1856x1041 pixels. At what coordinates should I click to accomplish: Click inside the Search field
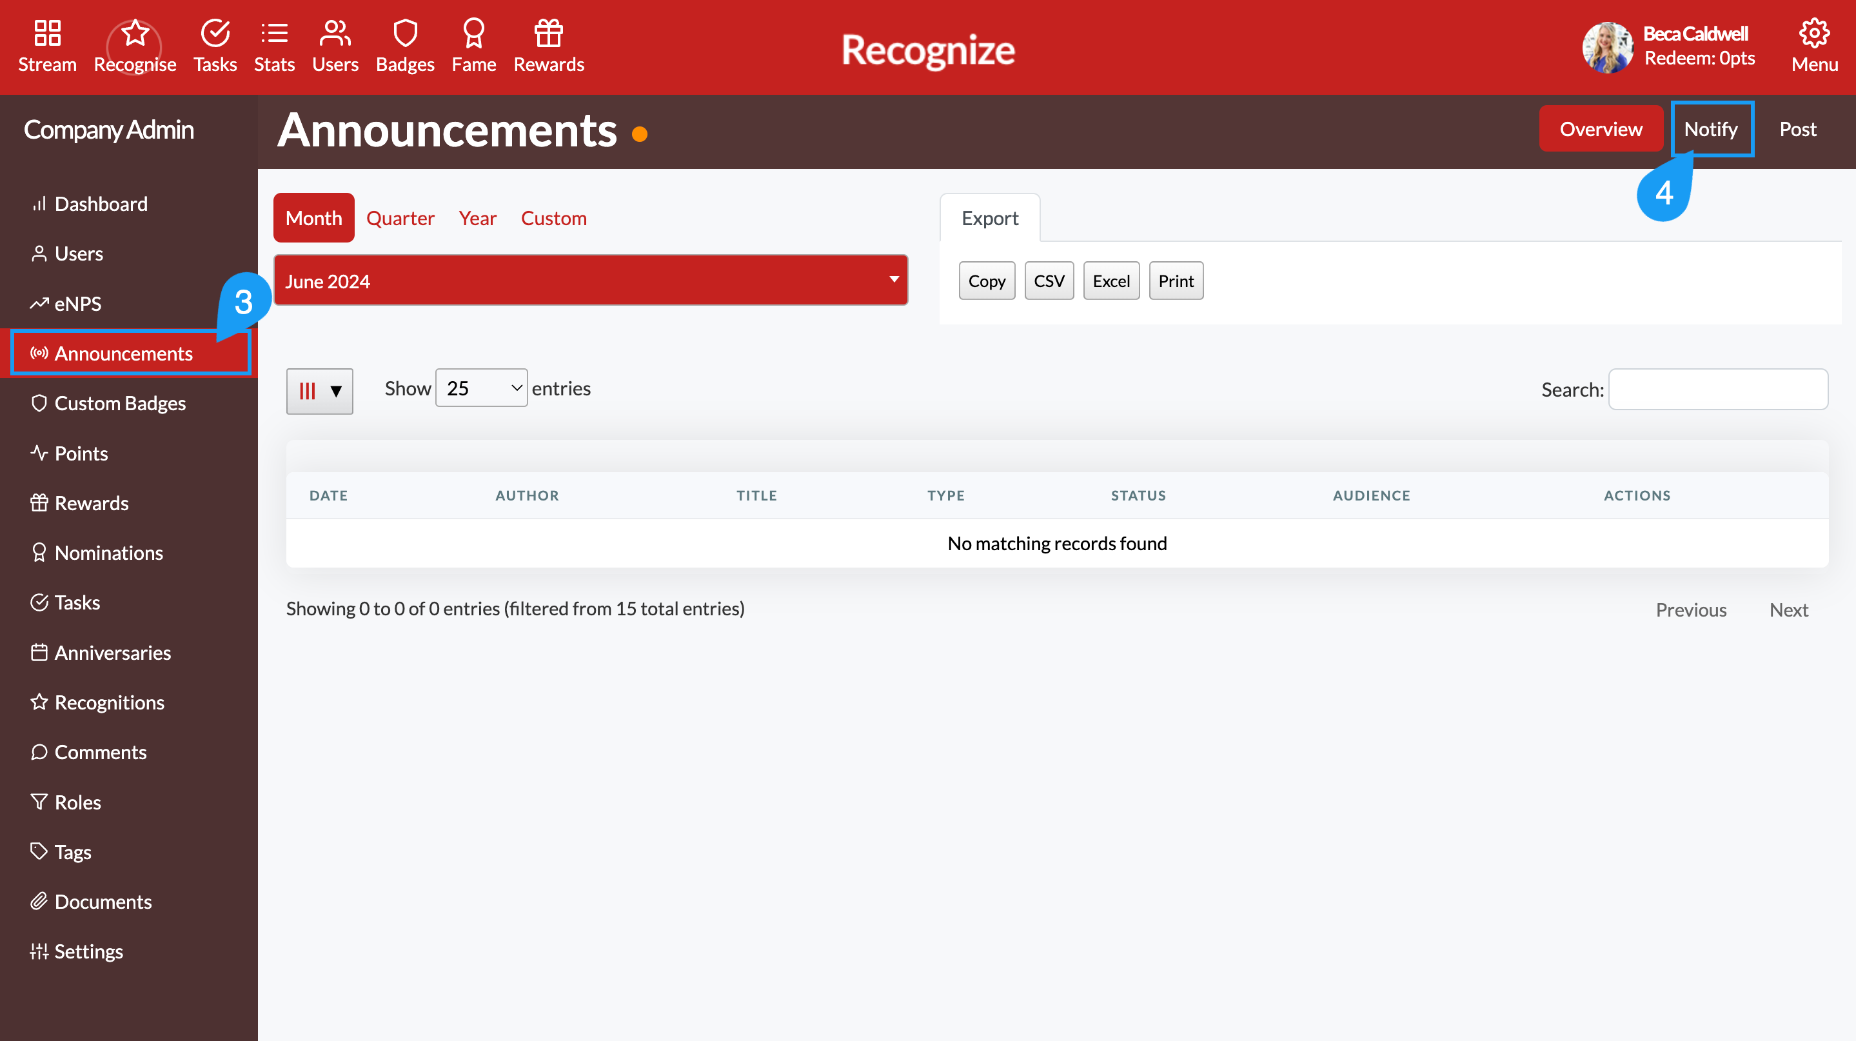(x=1719, y=389)
